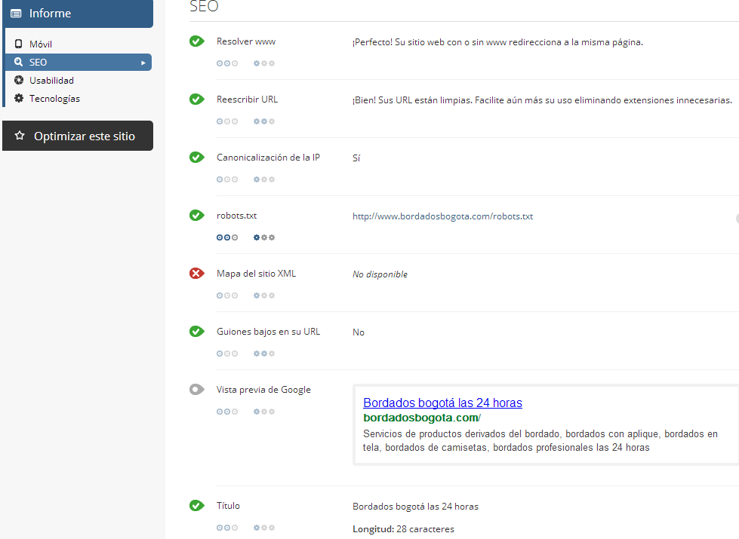Click the Canonicalización de la IP label
The width and height of the screenshot is (739, 539).
point(268,158)
